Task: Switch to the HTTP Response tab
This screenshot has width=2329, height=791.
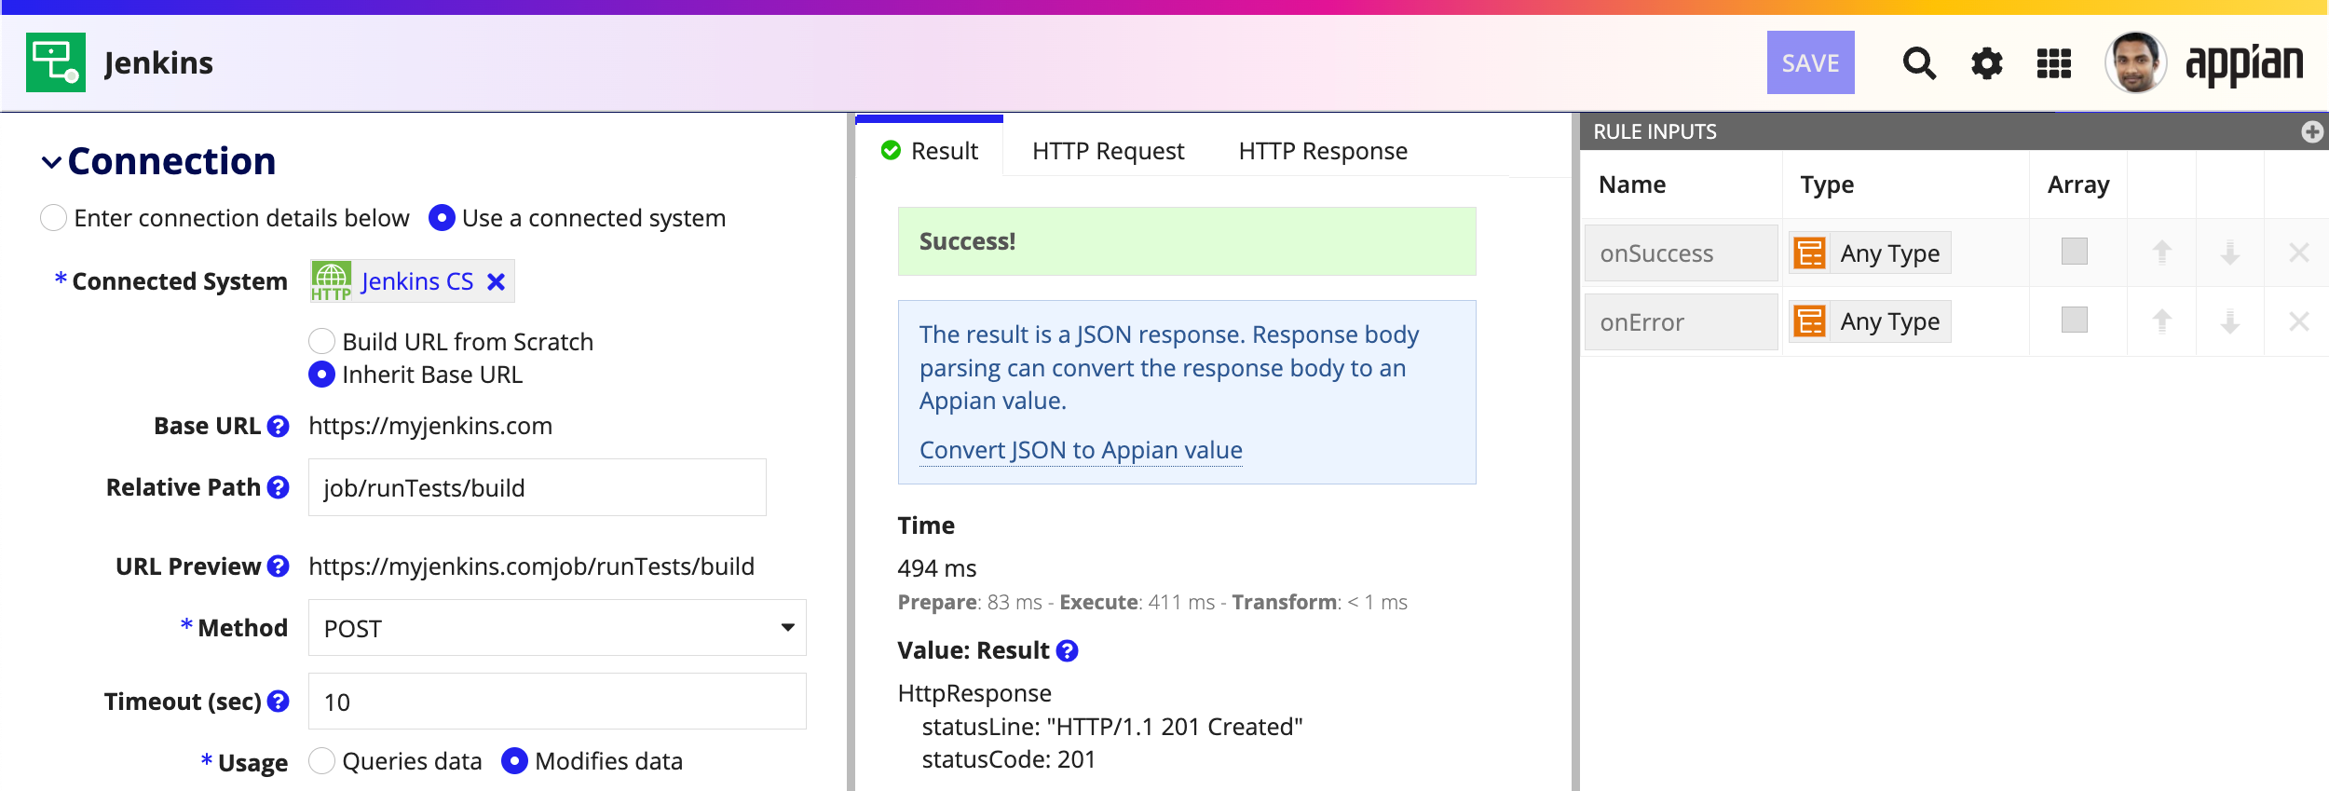Action: click(x=1323, y=151)
